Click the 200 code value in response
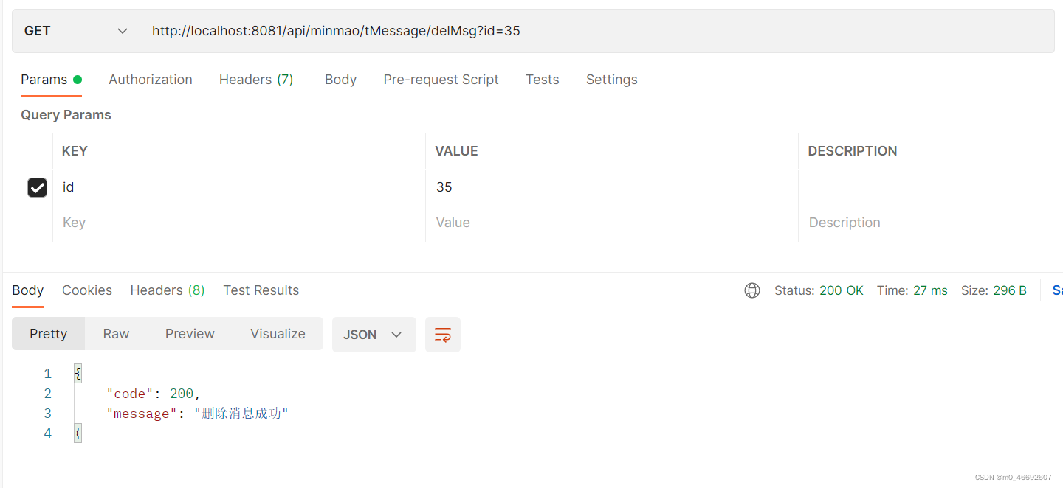The height and width of the screenshot is (488, 1063). 182,394
